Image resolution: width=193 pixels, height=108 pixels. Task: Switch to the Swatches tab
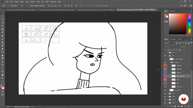[173, 11]
